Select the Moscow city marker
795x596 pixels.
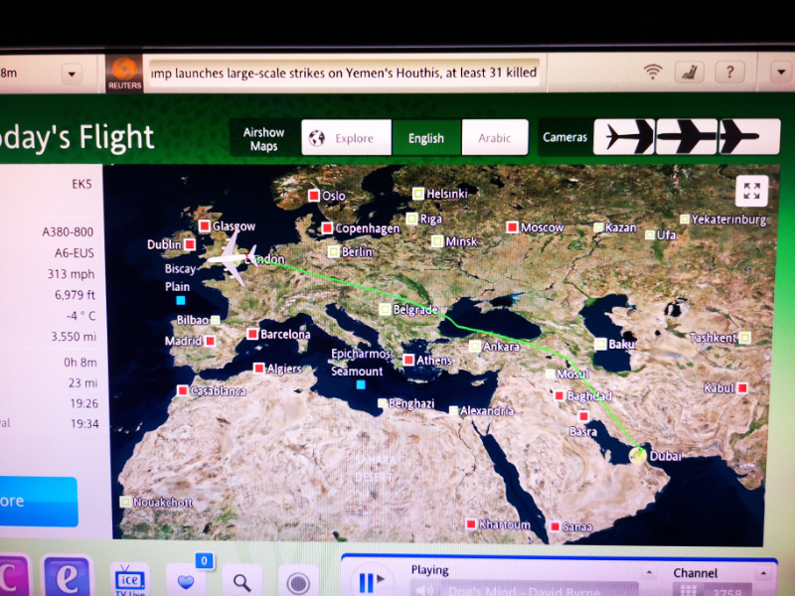point(512,227)
